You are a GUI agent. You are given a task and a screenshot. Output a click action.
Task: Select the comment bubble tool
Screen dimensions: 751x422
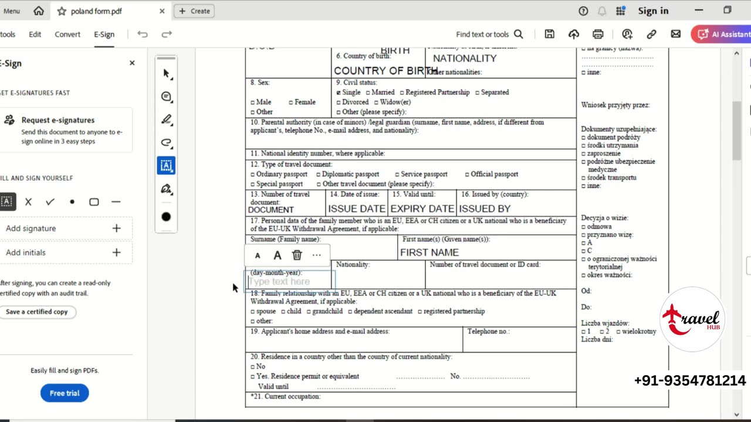point(166,97)
